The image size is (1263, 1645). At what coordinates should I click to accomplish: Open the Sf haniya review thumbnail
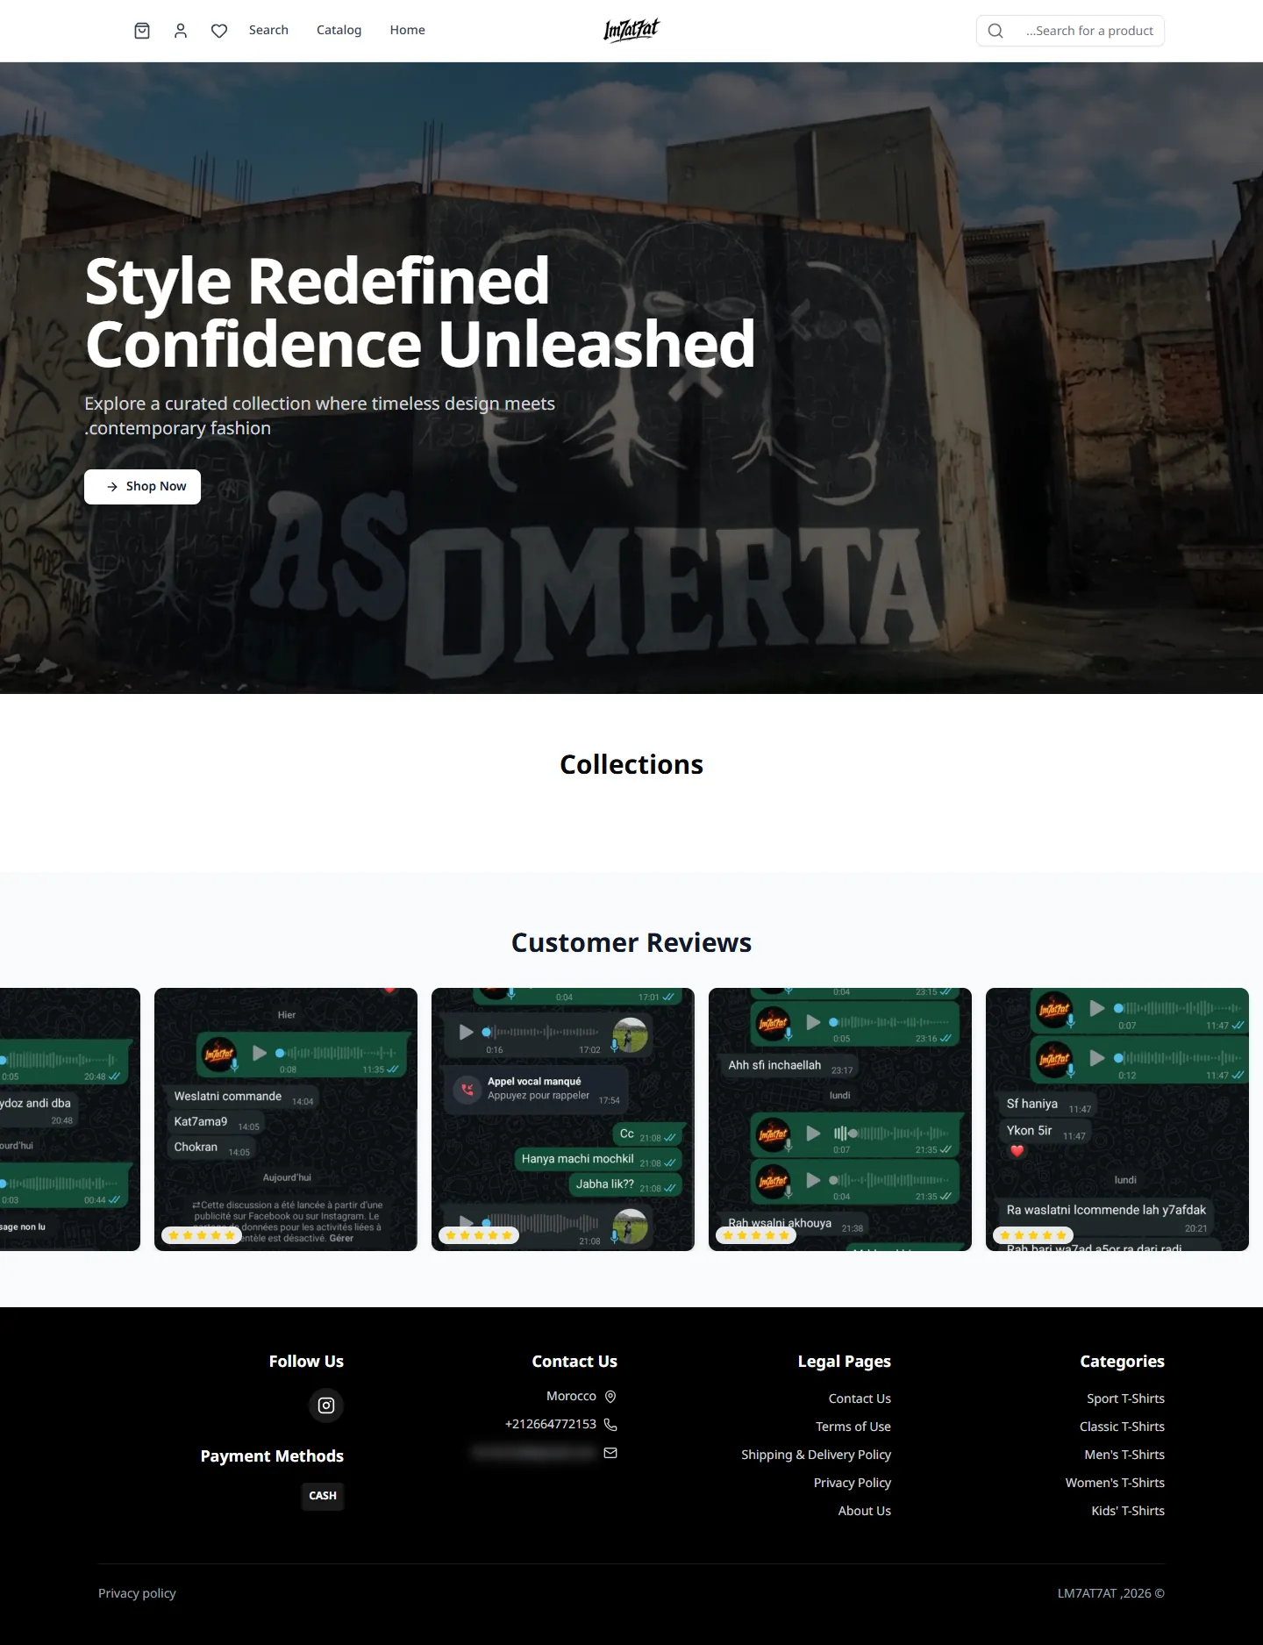pos(1117,1119)
